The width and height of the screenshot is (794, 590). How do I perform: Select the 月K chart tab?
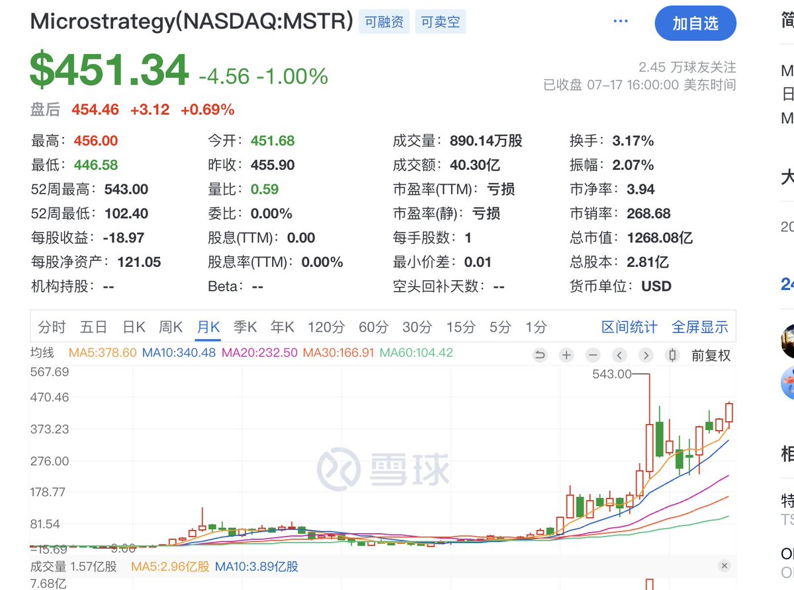tap(208, 326)
